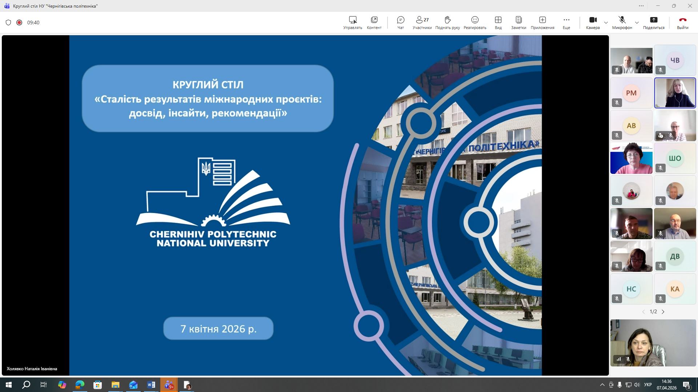The image size is (698, 392).
Task: Open the Ещё (more options) menu
Action: 566,22
